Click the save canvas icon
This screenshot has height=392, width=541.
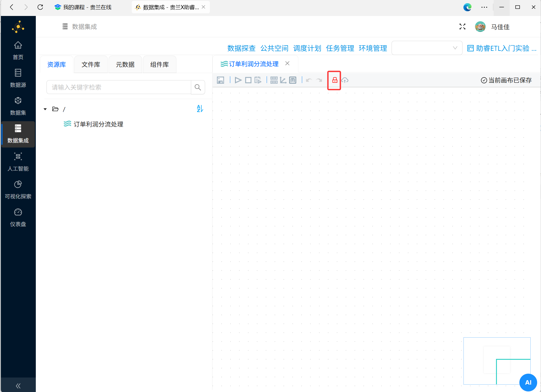click(x=220, y=80)
